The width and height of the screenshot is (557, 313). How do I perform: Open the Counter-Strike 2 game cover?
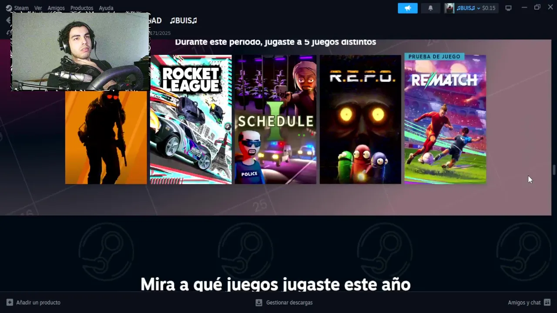[106, 137]
